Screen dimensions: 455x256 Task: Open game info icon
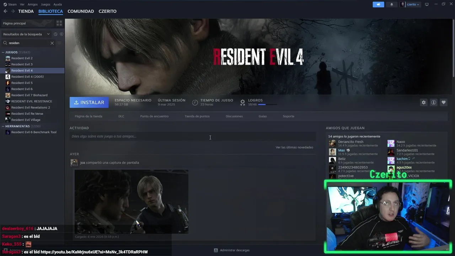click(433, 102)
